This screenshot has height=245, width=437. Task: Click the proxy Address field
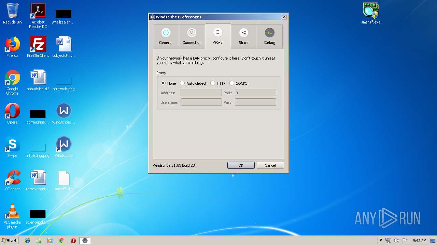click(x=201, y=93)
